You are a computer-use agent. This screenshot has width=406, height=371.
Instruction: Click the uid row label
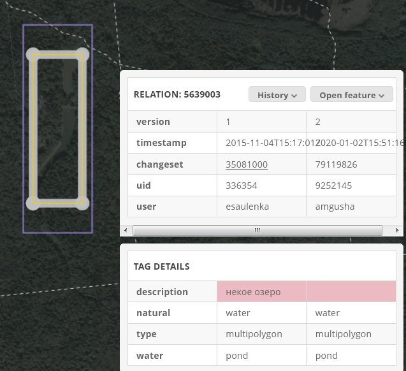click(x=143, y=185)
